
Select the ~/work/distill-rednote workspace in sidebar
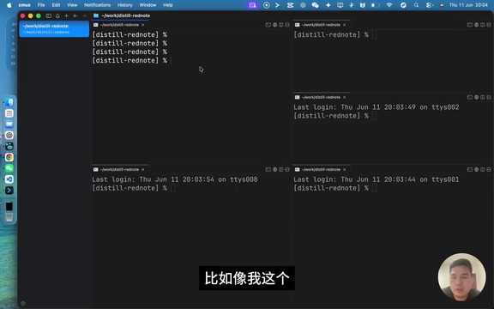point(54,28)
